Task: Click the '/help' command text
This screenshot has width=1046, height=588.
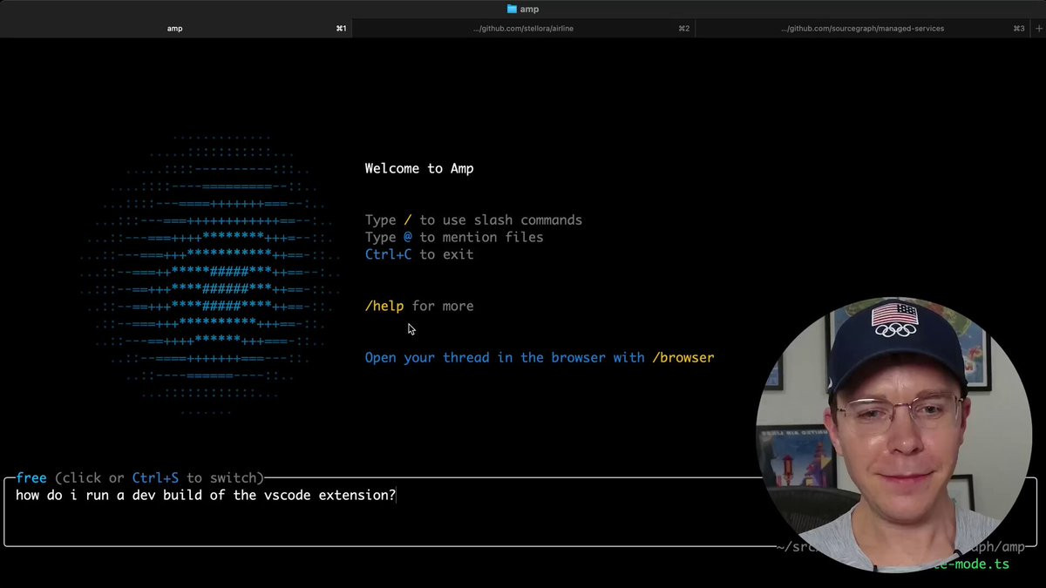Action: coord(384,306)
